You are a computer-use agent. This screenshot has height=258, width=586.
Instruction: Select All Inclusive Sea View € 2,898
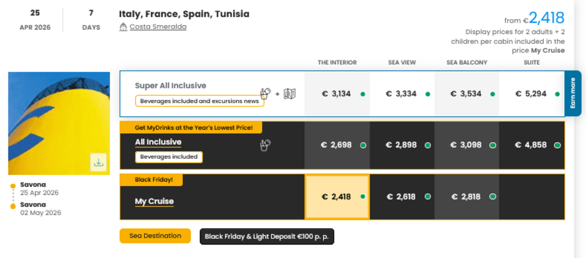pos(401,145)
